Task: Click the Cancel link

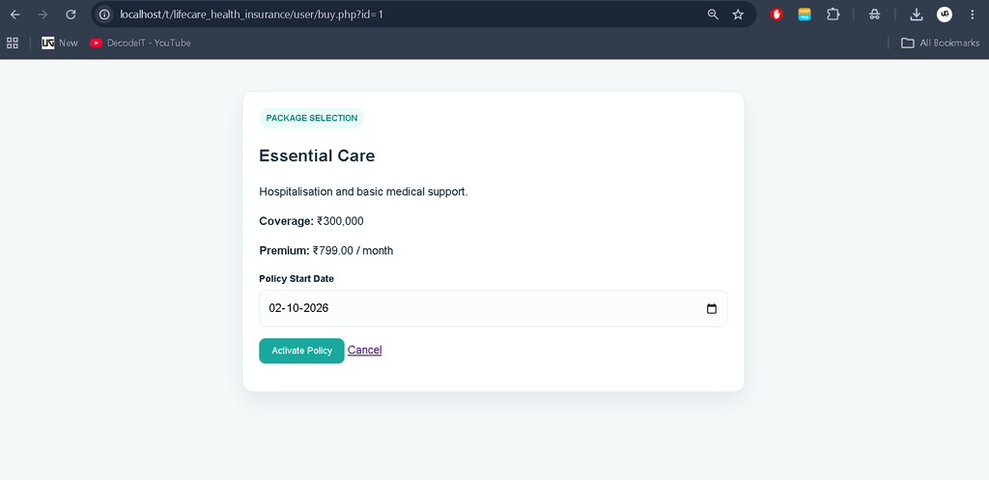Action: (364, 350)
